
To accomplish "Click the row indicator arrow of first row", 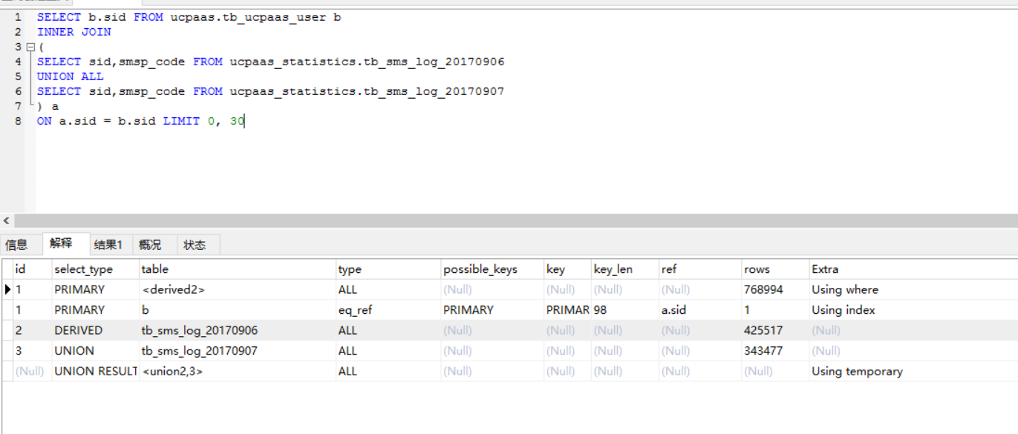I will point(7,289).
